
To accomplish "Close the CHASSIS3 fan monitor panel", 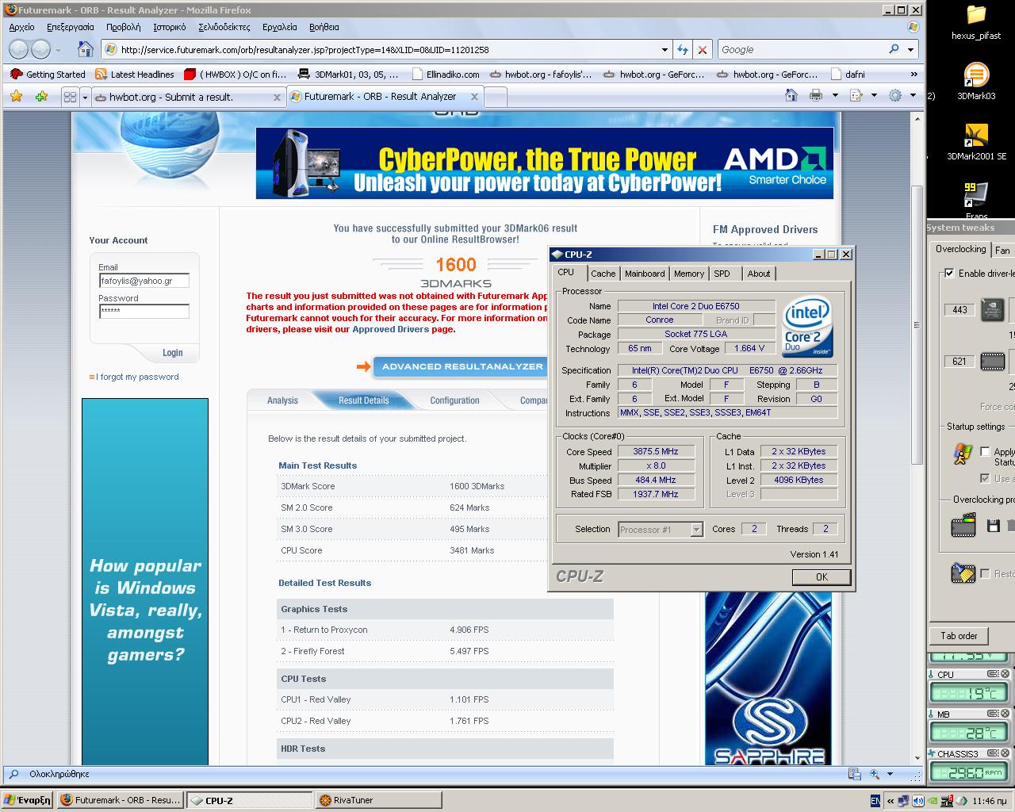I will coord(1005,753).
